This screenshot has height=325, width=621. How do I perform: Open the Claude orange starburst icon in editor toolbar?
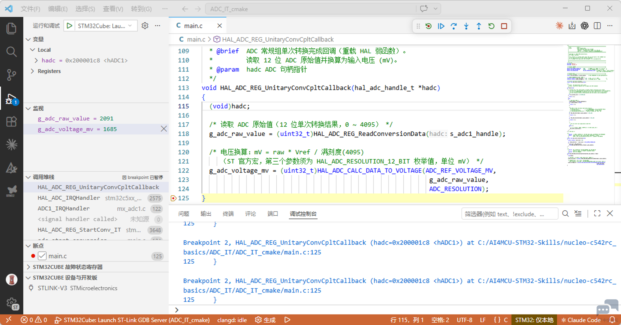coord(560,26)
